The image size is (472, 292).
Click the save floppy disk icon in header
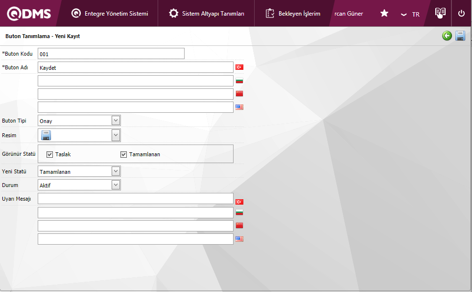click(x=460, y=36)
